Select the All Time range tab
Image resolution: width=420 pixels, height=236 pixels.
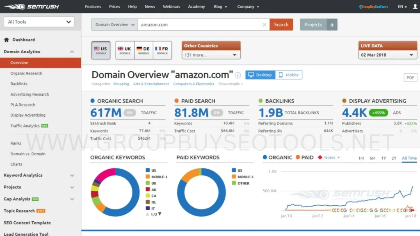click(x=409, y=158)
